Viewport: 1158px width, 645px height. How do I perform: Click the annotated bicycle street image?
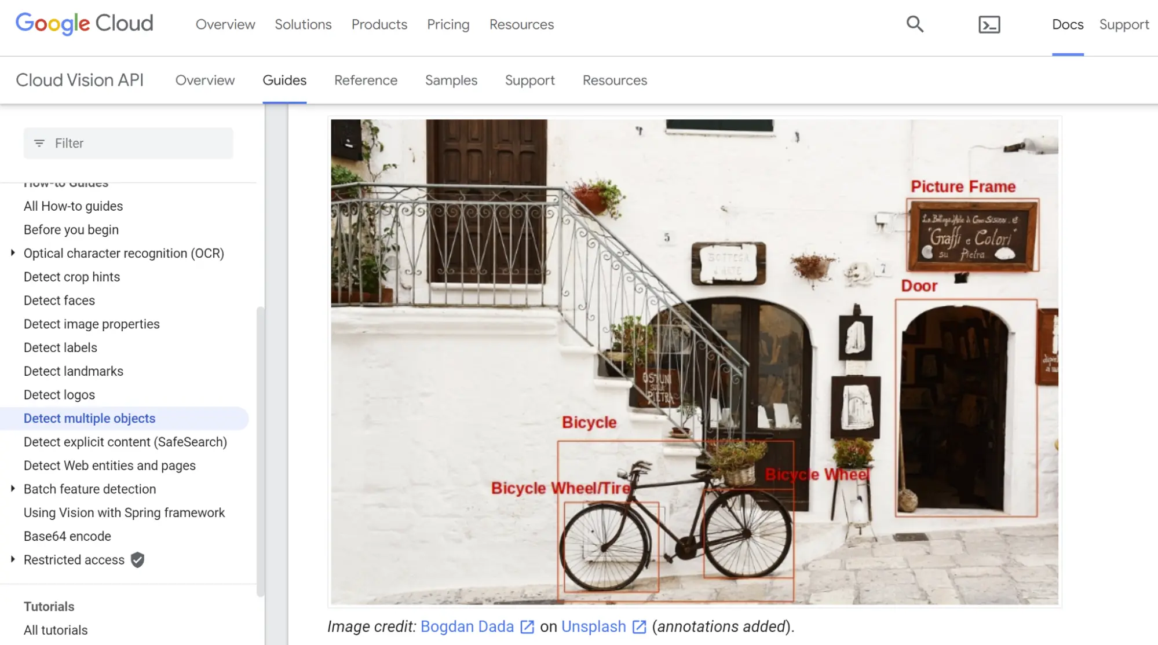694,362
